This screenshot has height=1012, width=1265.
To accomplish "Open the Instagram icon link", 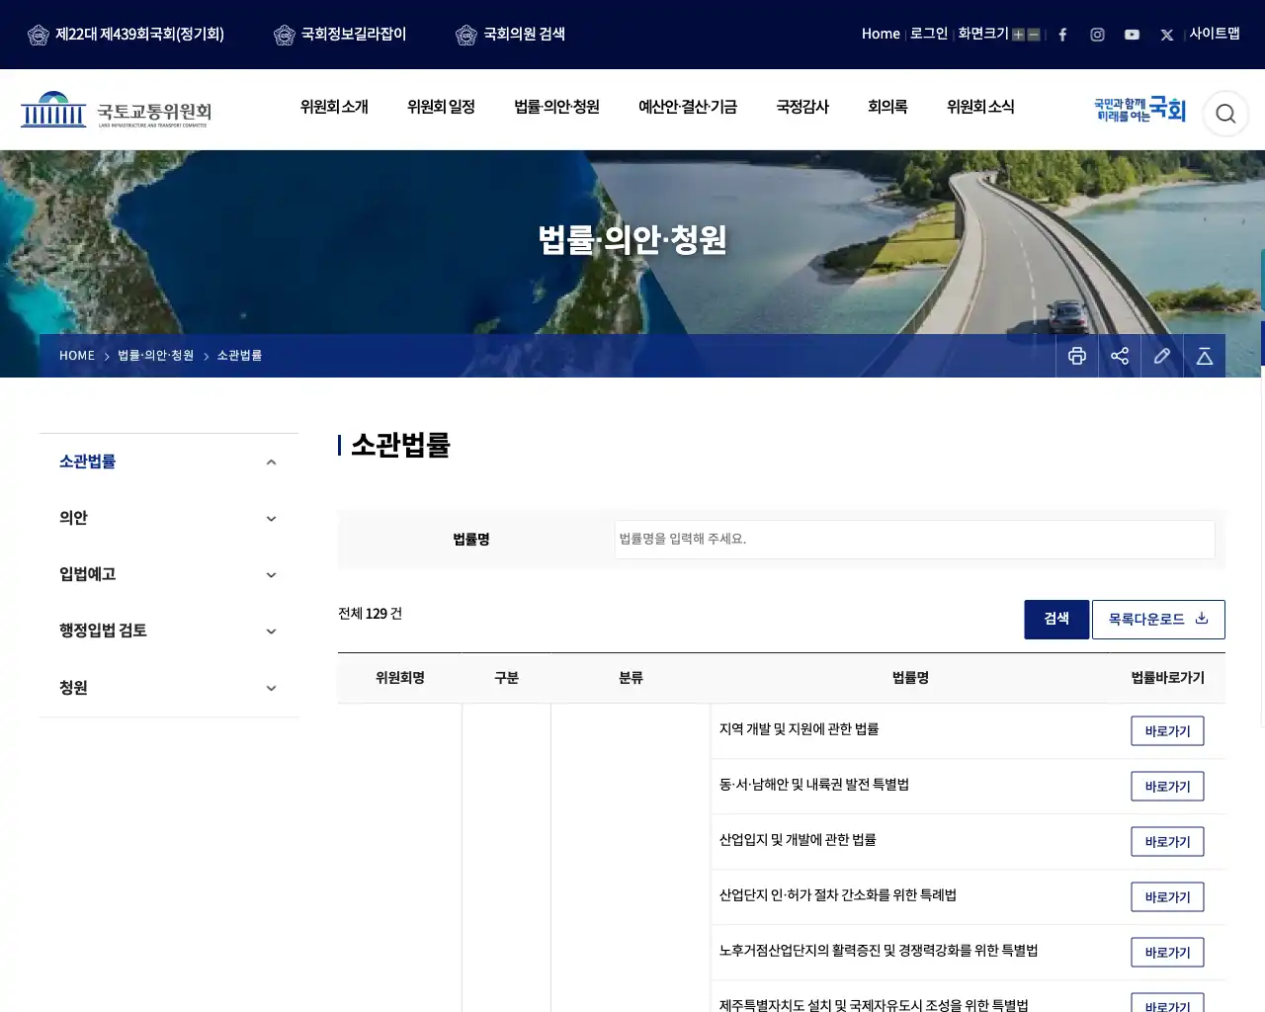I will click(1097, 35).
